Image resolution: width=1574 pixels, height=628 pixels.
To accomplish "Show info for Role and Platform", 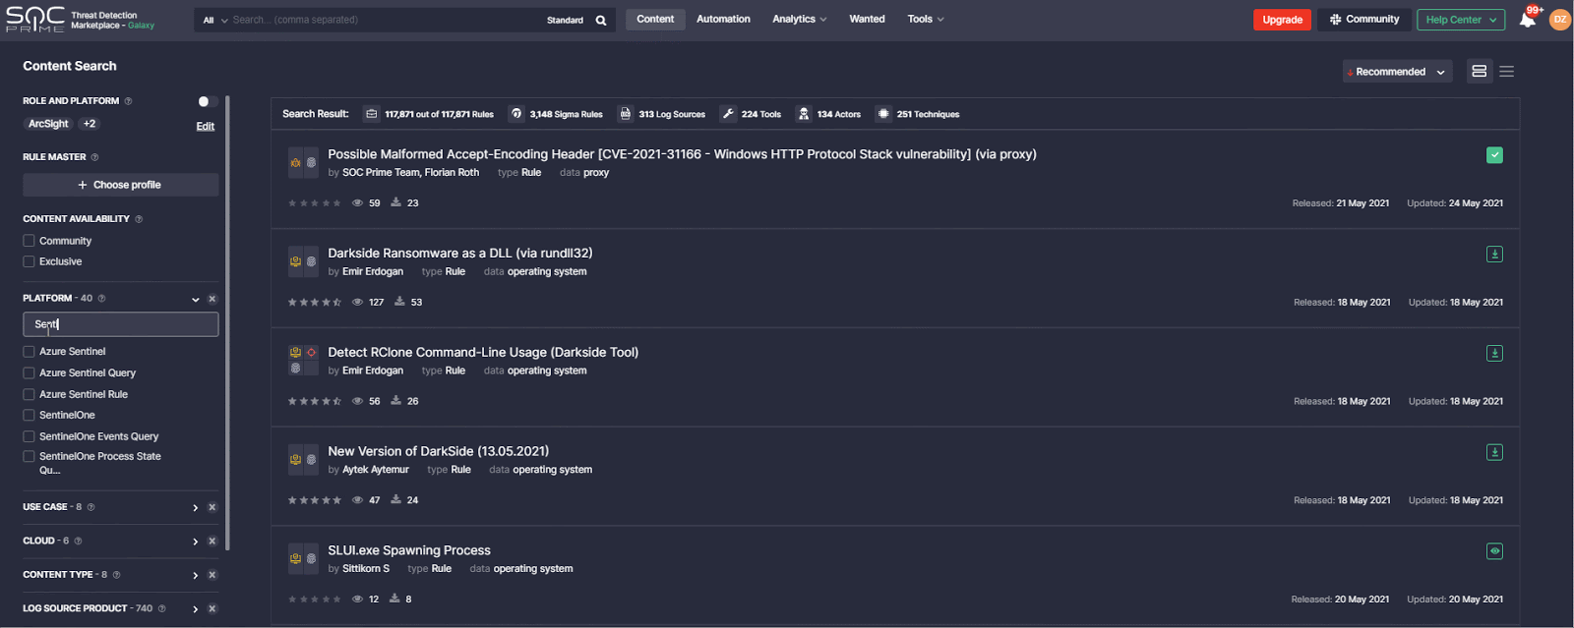I will point(128,101).
